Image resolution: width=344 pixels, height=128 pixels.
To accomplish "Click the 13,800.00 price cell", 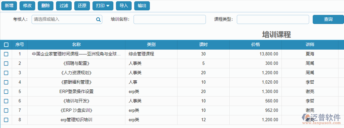I will pos(256,54).
